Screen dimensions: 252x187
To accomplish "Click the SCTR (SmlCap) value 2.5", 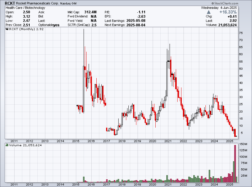I will 94,25.
